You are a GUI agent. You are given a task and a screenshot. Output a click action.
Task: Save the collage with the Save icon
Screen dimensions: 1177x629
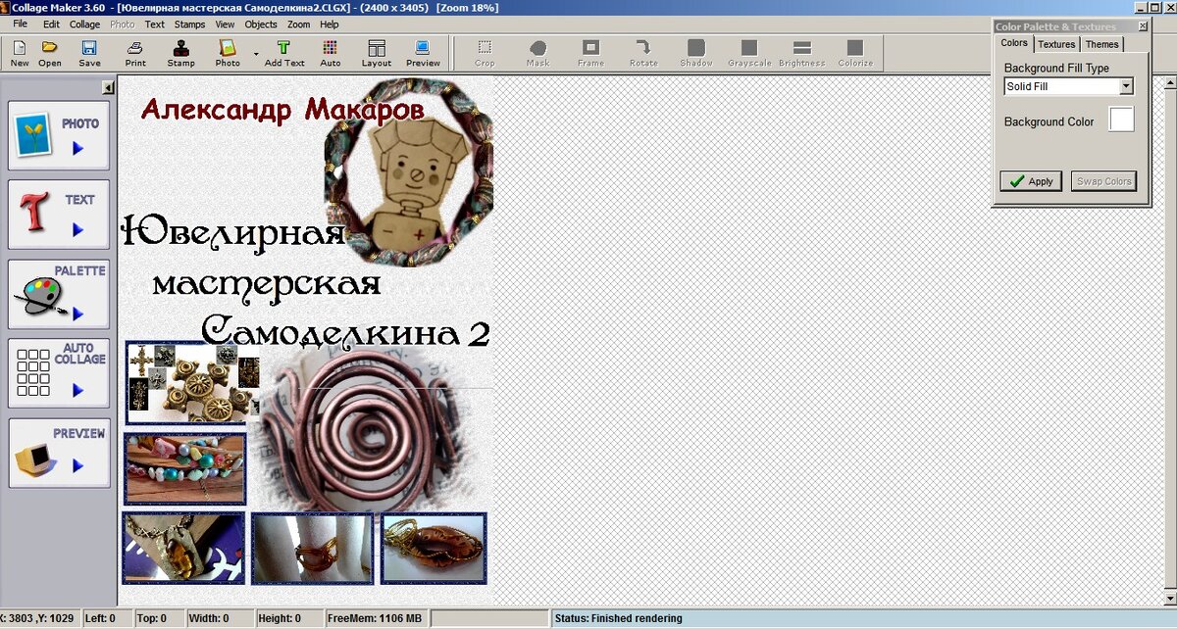[x=89, y=53]
